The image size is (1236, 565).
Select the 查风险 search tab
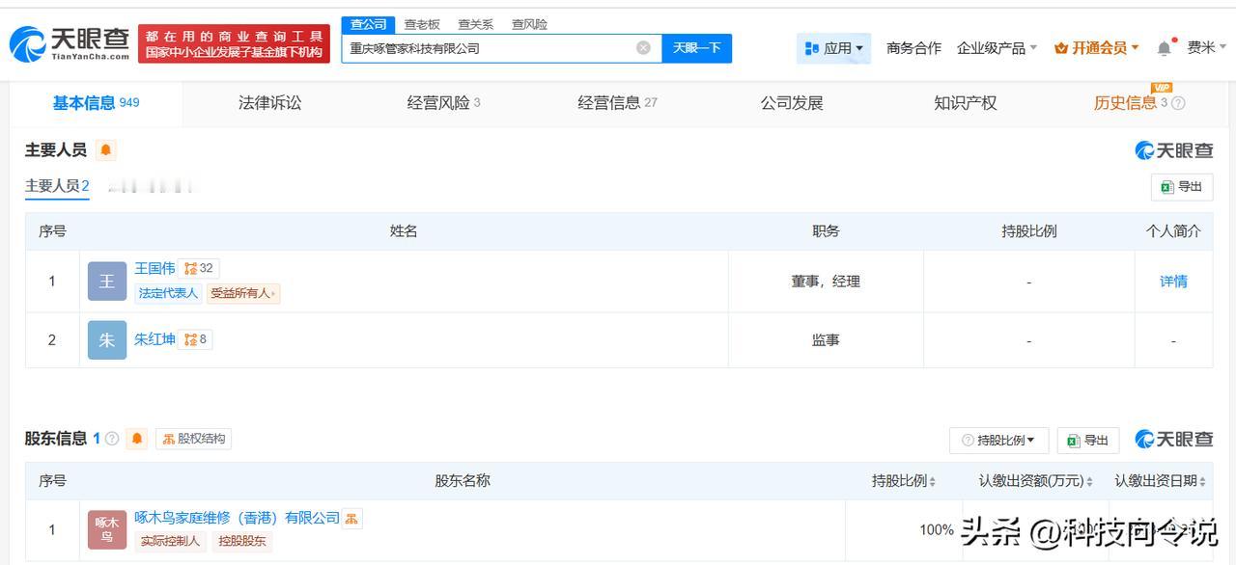click(529, 24)
